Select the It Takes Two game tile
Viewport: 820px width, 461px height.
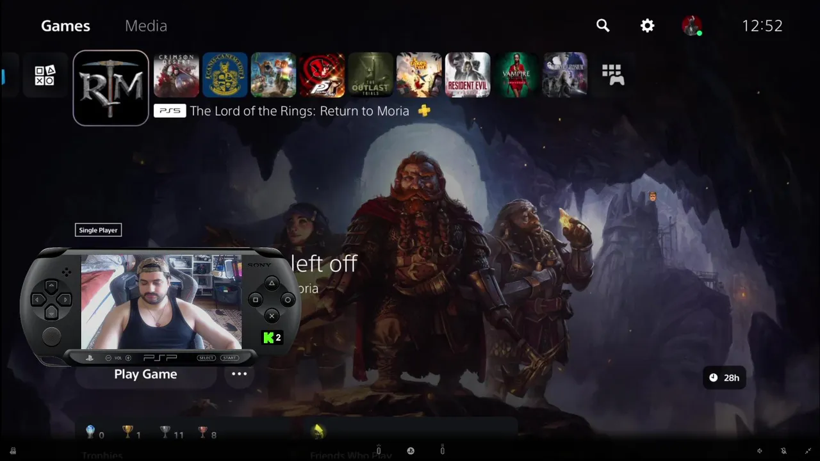pos(419,75)
